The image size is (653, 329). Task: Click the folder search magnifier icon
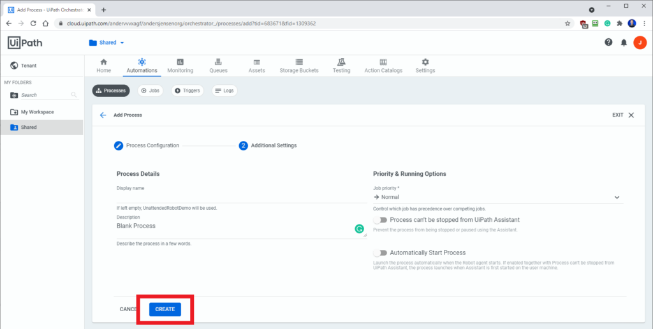point(74,95)
